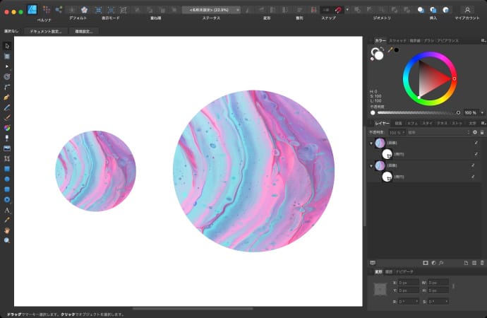Choose the Artistic Text tool
The width and height of the screenshot is (487, 318).
click(x=7, y=210)
